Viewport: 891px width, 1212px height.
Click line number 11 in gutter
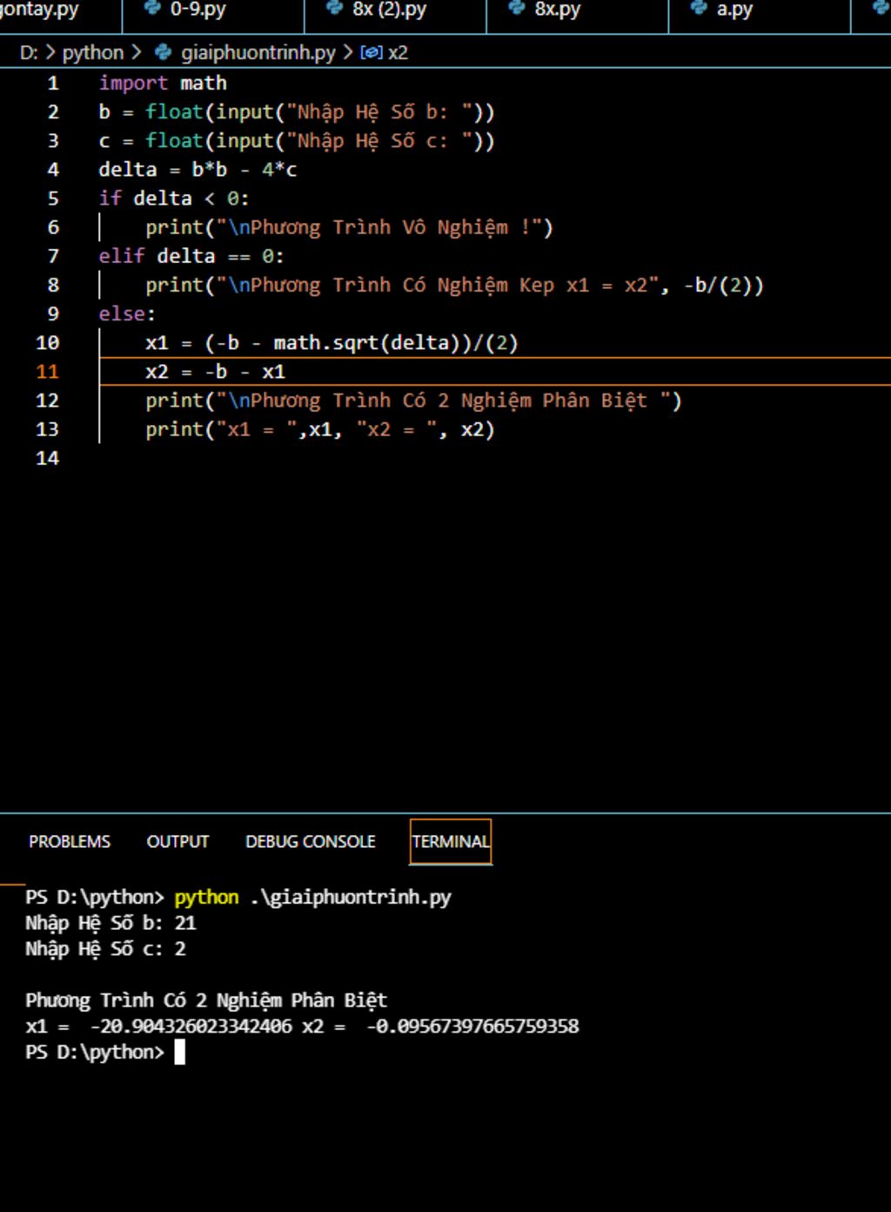tap(48, 372)
